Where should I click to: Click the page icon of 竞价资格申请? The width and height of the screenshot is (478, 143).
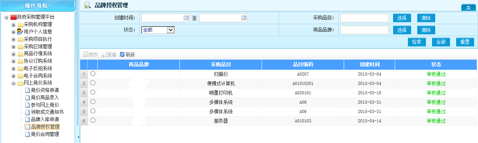(27, 90)
